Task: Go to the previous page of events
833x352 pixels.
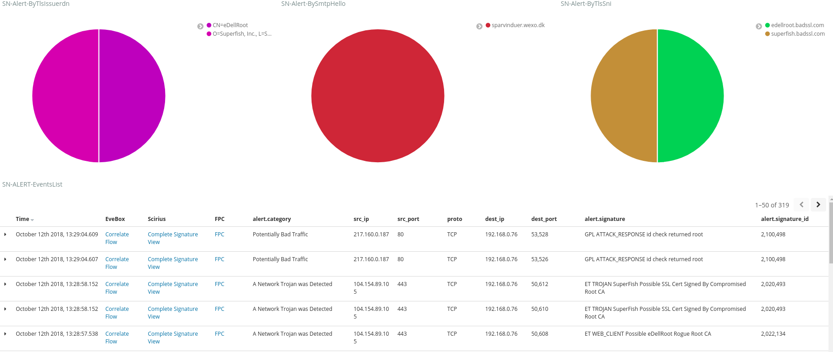Action: click(801, 205)
